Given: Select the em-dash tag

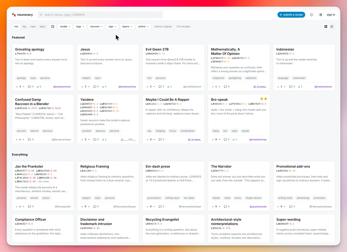Looking at the screenshot, I should [x=189, y=198].
